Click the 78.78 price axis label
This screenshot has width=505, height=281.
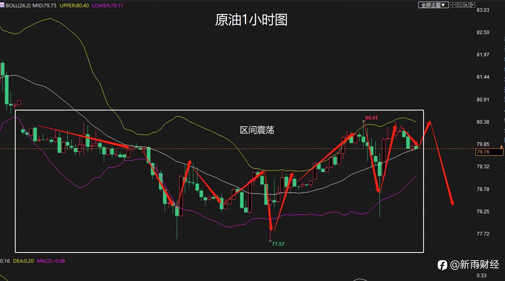[483, 189]
